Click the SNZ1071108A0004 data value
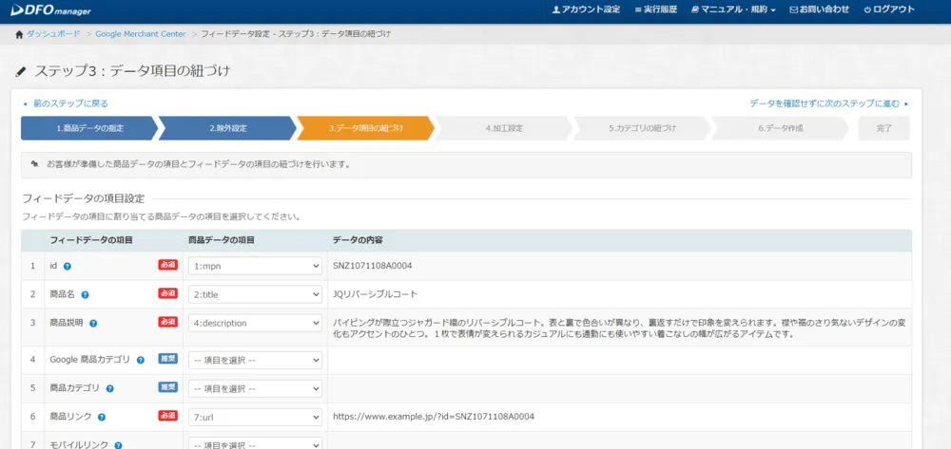 373,266
